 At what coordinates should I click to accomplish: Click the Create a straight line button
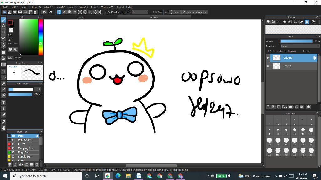point(195,12)
